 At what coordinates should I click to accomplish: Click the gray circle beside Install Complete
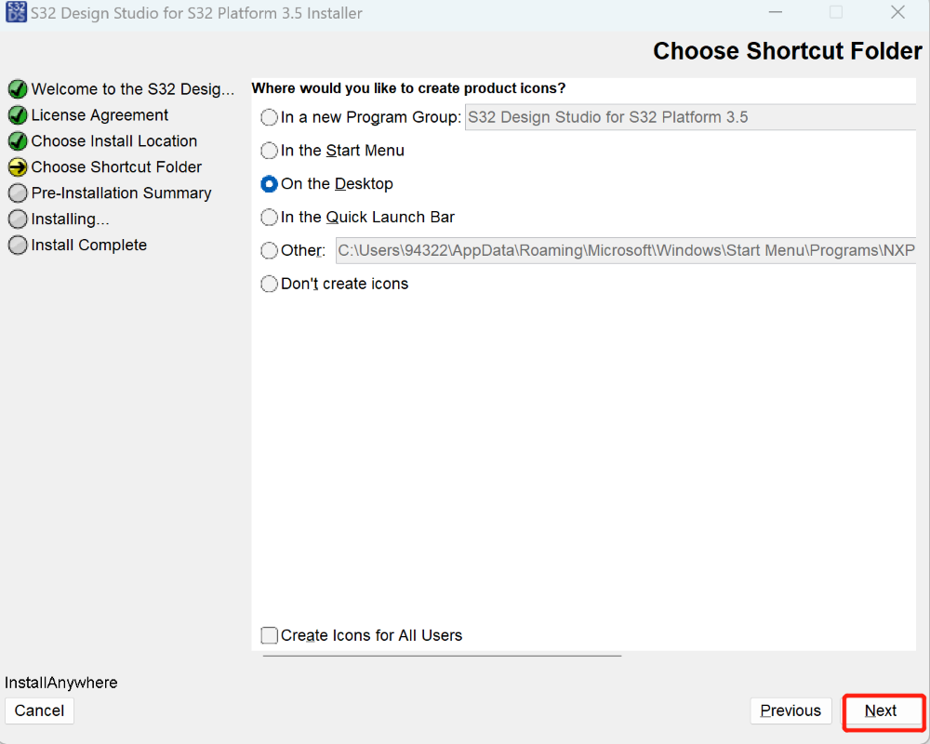point(18,246)
